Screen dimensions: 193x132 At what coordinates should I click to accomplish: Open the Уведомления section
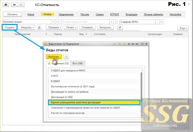[66, 14]
